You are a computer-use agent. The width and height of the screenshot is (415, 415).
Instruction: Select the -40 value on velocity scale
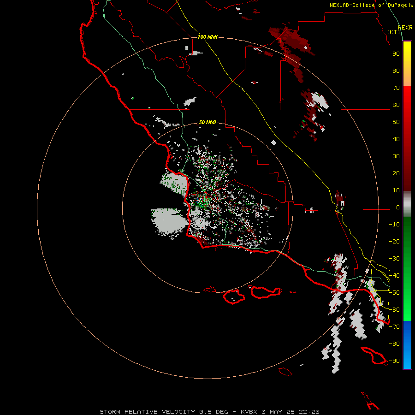click(x=394, y=276)
